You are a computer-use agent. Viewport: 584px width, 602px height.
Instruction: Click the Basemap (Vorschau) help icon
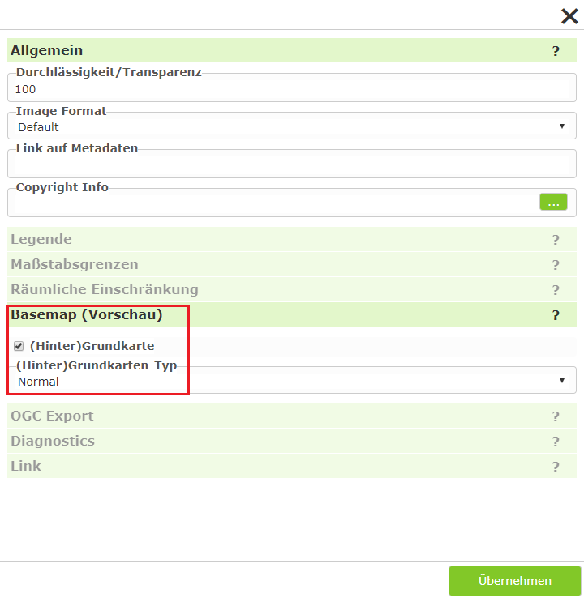tap(556, 315)
